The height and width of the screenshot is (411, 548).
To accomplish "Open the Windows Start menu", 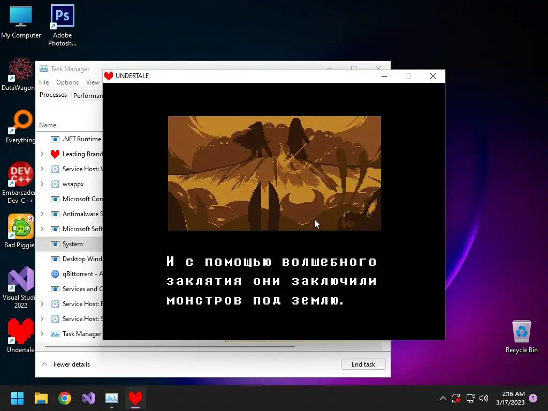I will click(17, 398).
